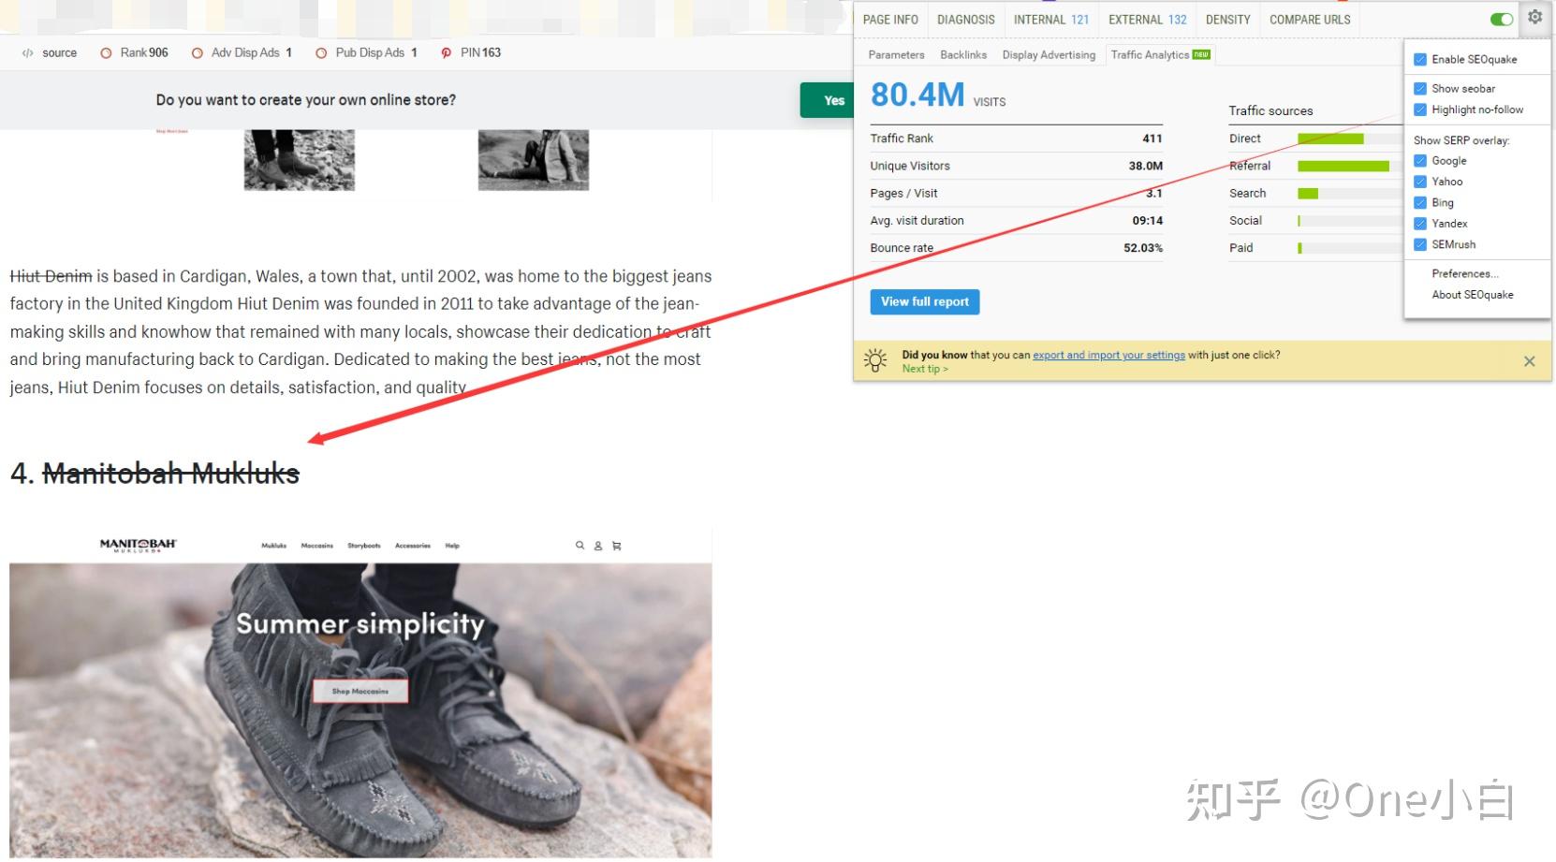1556x862 pixels.
Task: Click the Adv Disp Ads icon
Action: (195, 52)
